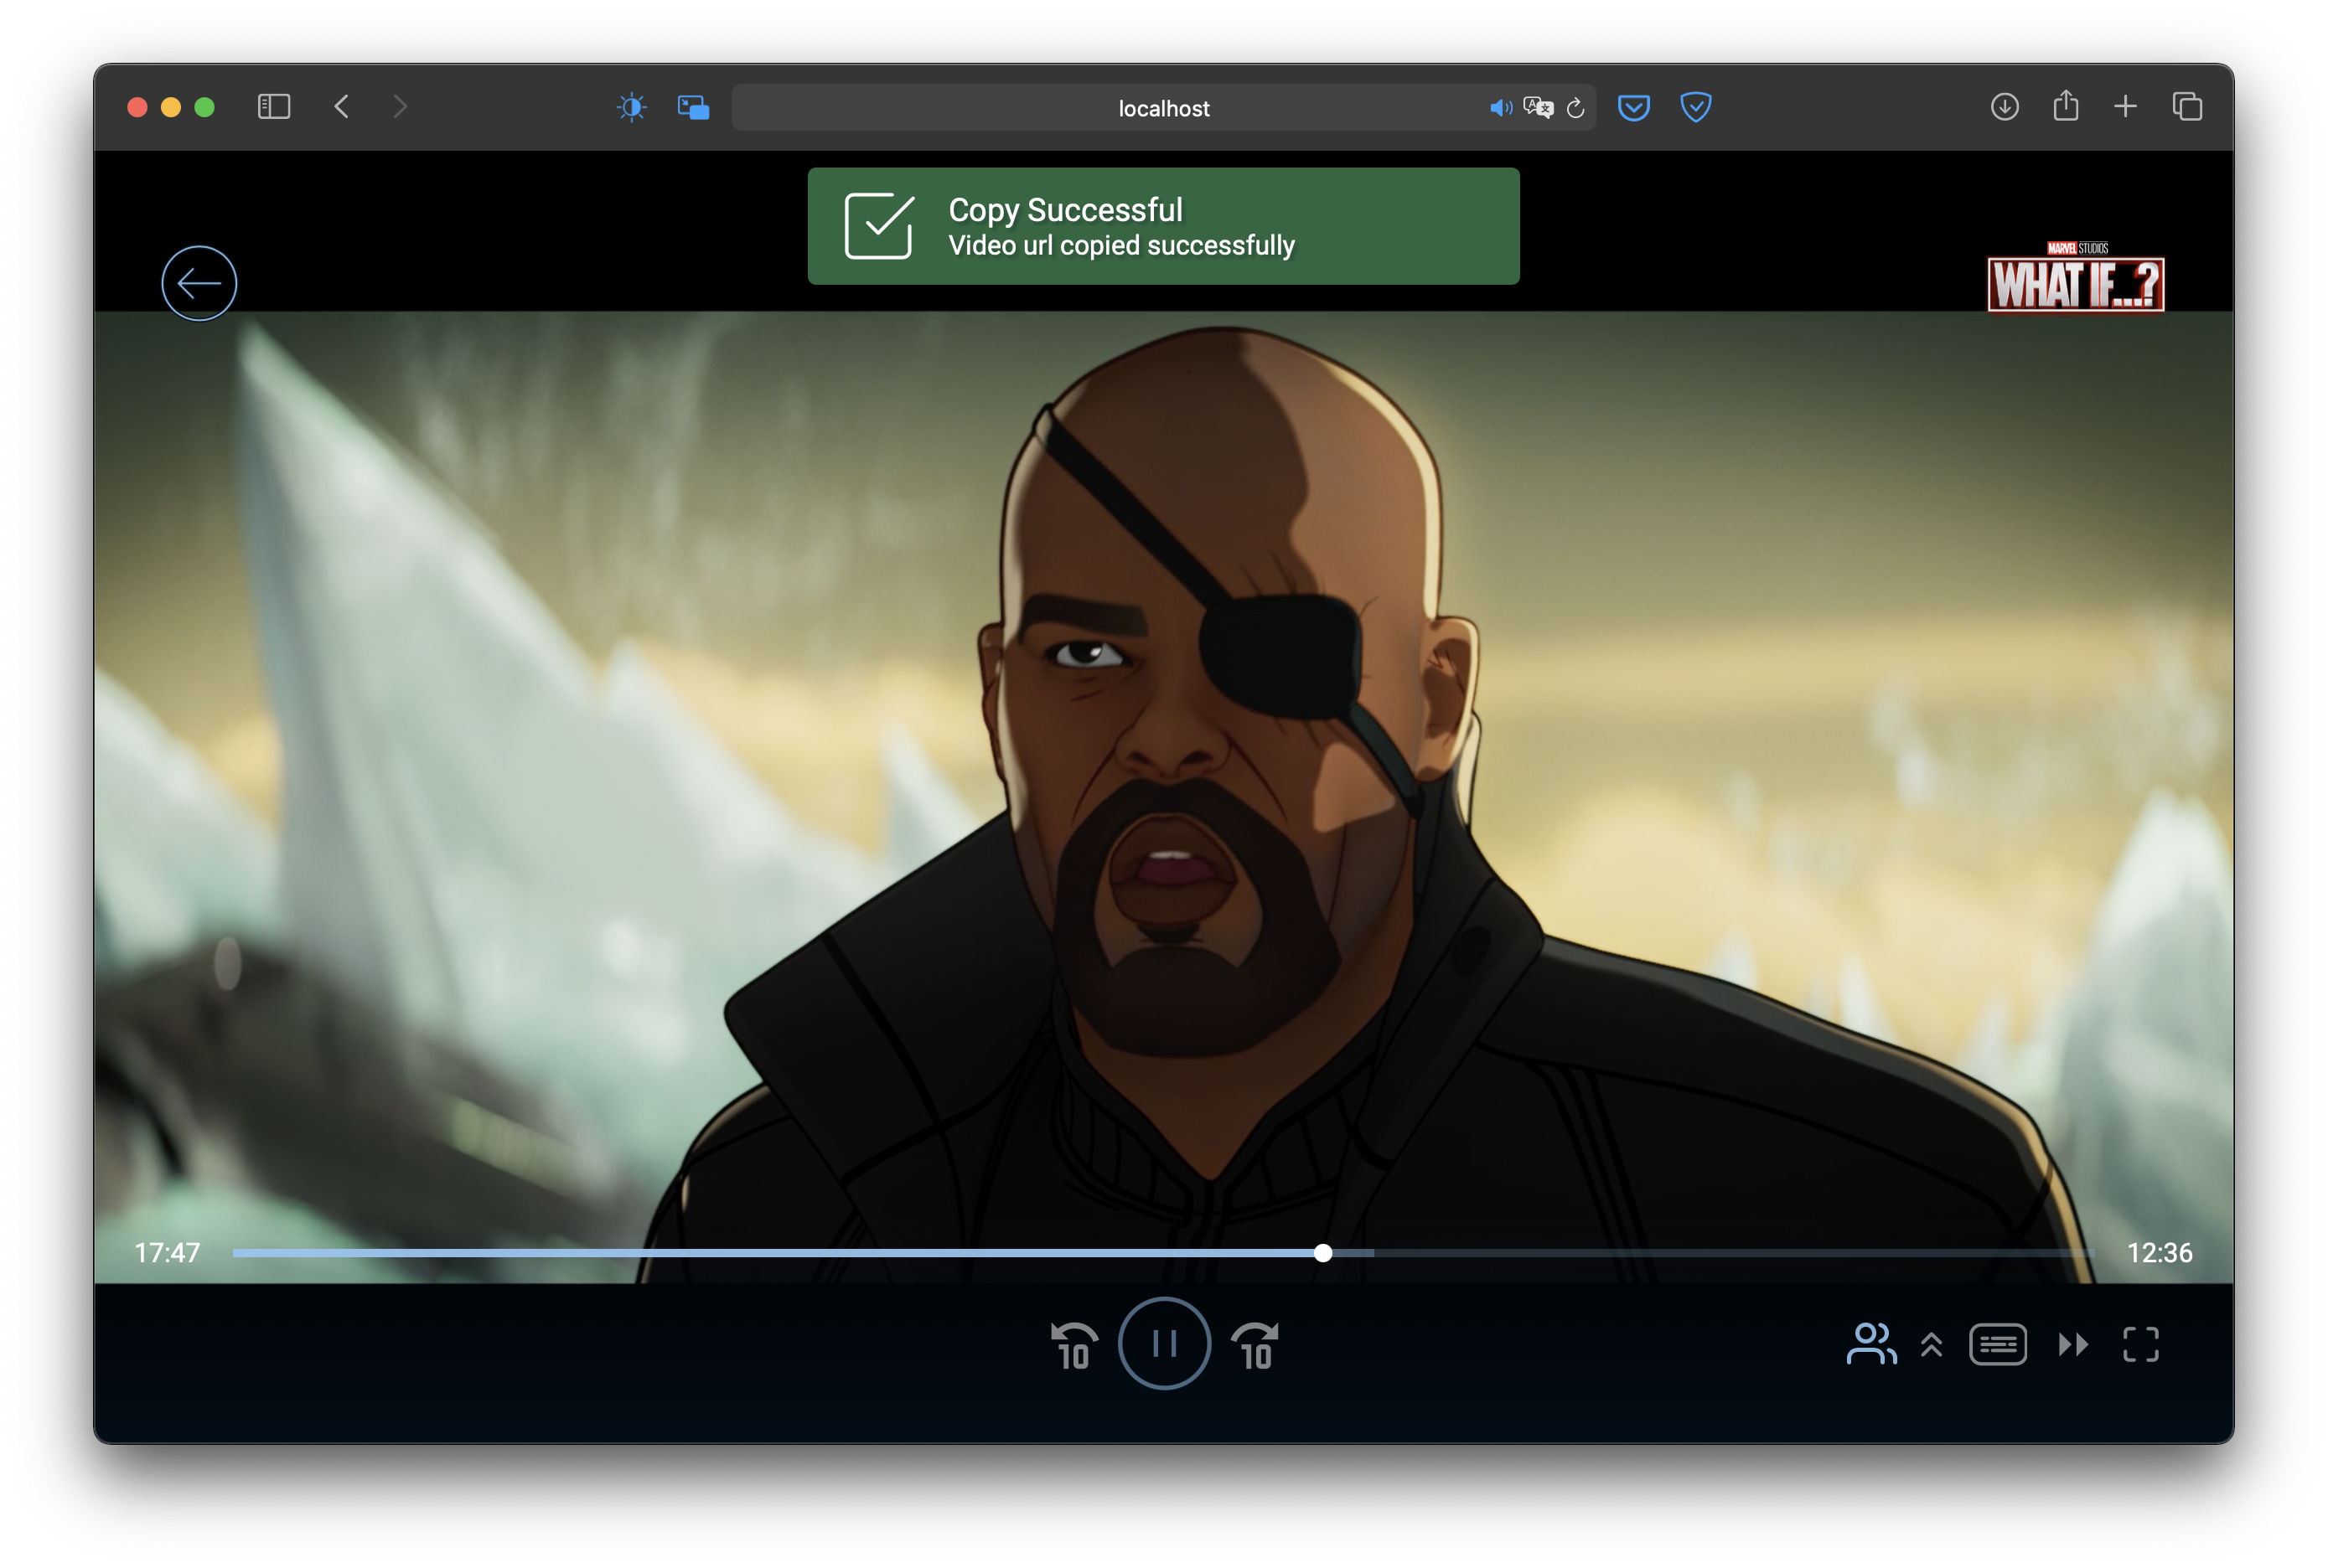Pause the video playback
Viewport: 2328px width, 1568px height.
click(x=1163, y=1343)
